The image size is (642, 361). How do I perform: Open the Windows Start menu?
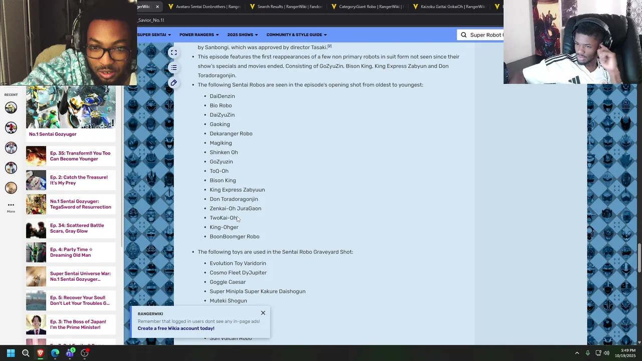(11, 353)
